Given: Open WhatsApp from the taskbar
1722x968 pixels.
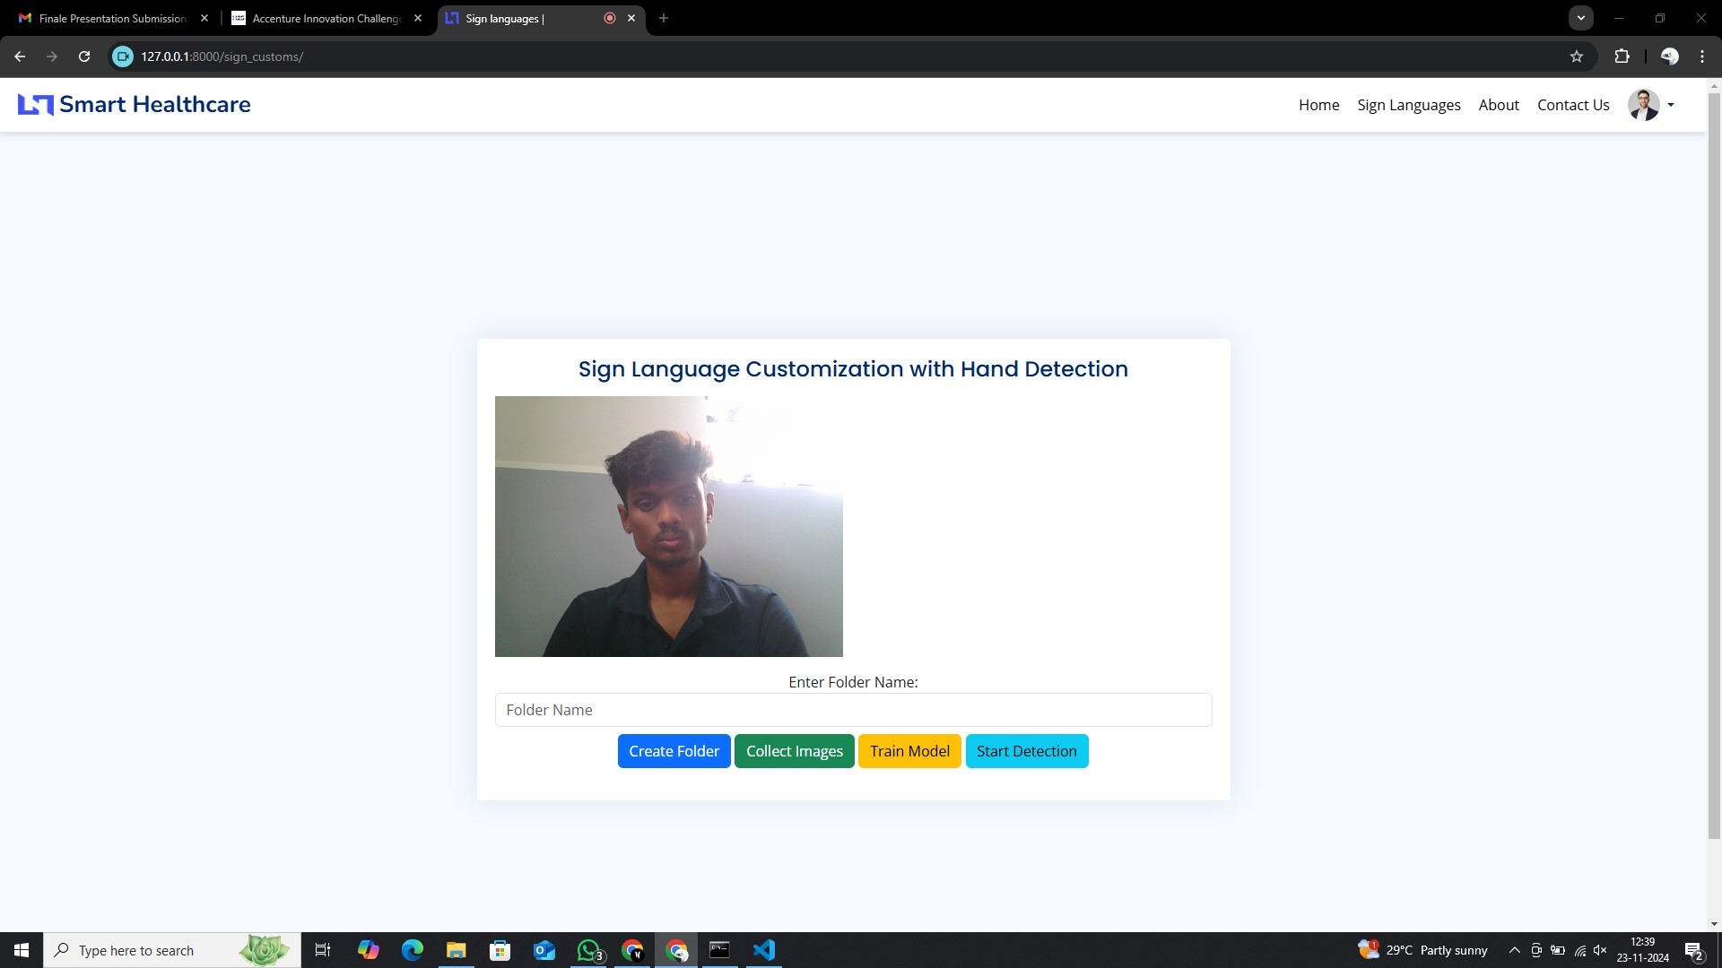Looking at the screenshot, I should [588, 950].
